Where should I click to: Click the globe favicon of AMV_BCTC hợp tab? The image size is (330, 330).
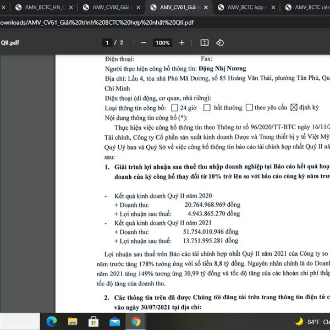click(221, 7)
